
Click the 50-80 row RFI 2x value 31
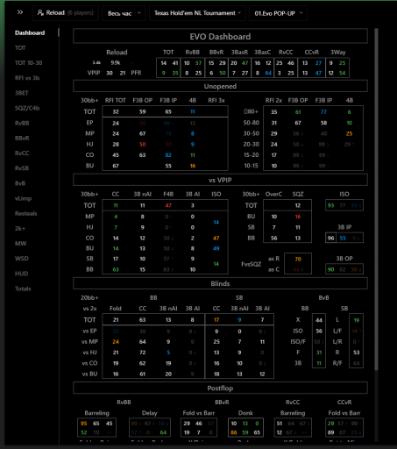point(273,123)
